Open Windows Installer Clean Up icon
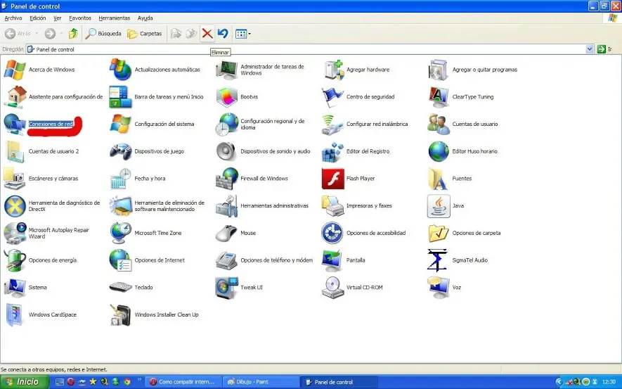The height and width of the screenshot is (389, 622). 121,314
